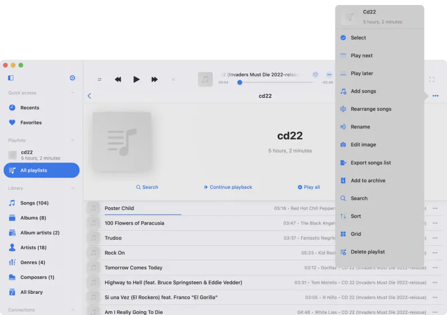Select Rearrange songs from the context menu
This screenshot has width=447, height=315.
pyautogui.click(x=370, y=109)
